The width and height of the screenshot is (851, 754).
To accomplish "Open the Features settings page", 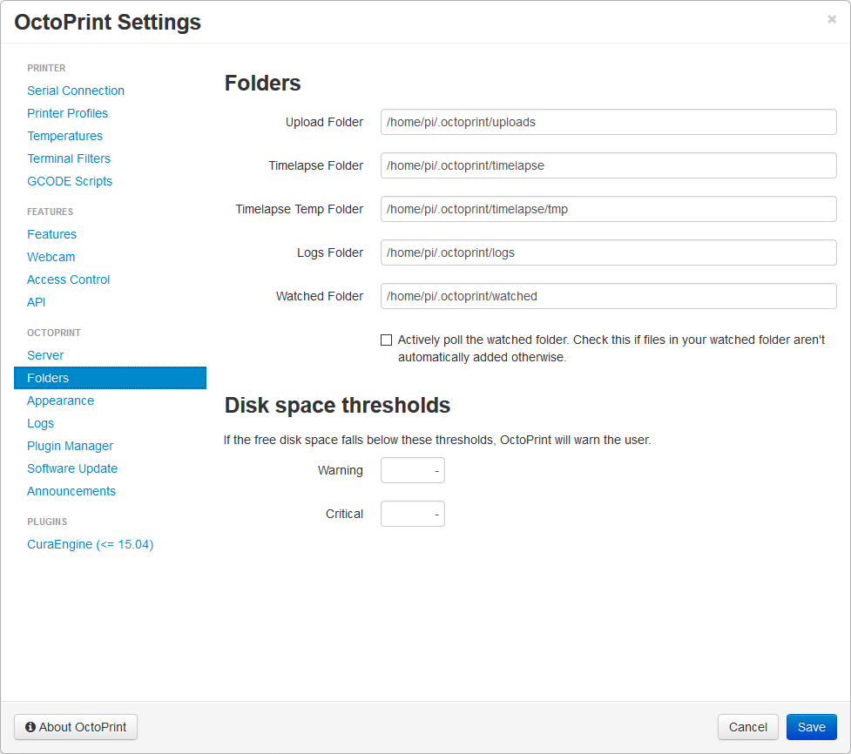I will tap(51, 234).
